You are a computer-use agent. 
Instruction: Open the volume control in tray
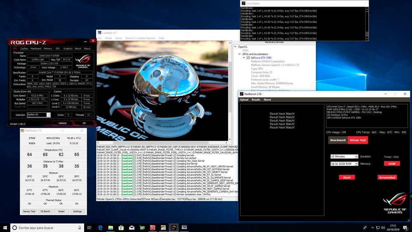click(x=383, y=227)
